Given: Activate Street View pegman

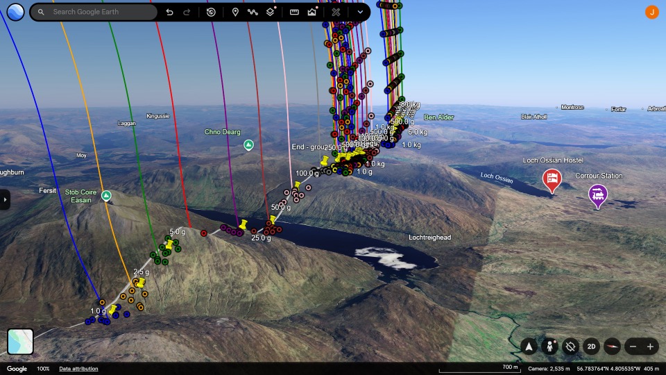Looking at the screenshot, I should pyautogui.click(x=549, y=347).
